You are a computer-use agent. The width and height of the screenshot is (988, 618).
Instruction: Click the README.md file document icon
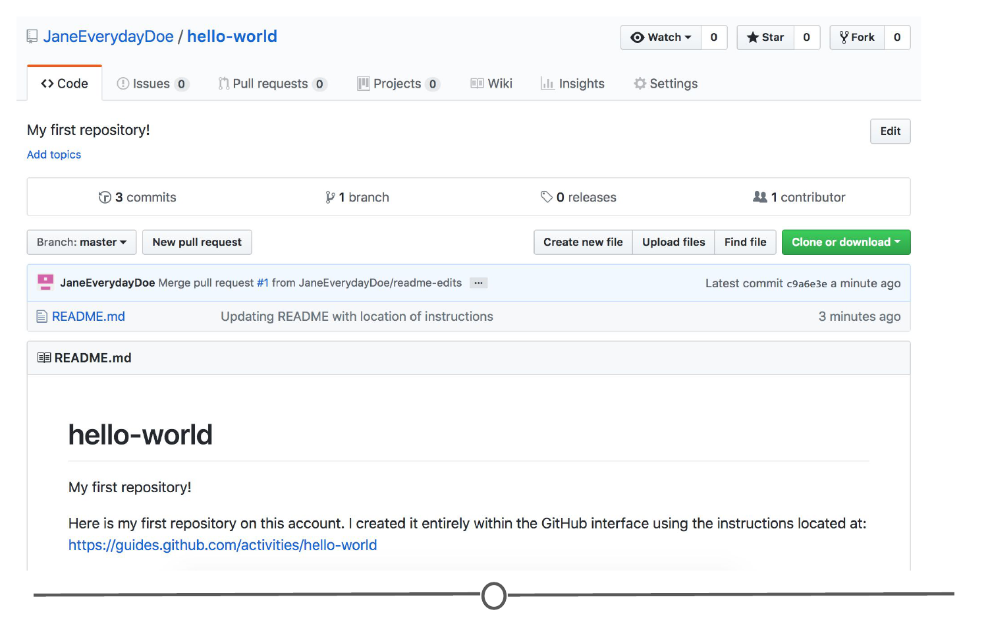pyautogui.click(x=41, y=317)
